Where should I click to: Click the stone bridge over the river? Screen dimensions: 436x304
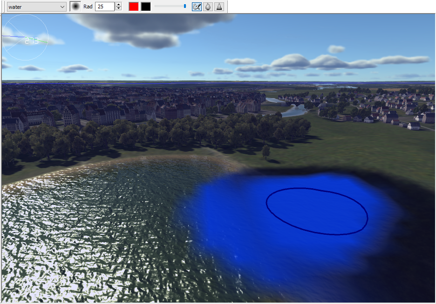[x=296, y=104]
